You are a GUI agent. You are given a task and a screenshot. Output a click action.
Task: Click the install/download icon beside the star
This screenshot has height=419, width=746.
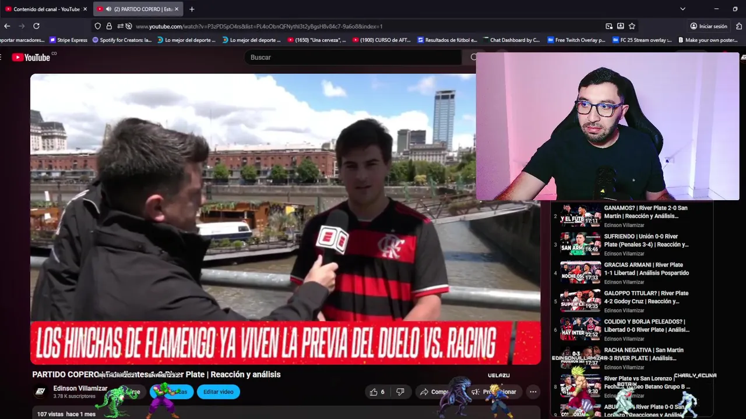pyautogui.click(x=620, y=26)
